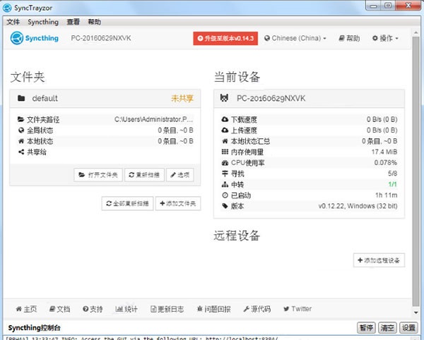Click the 添加远程设备 button
This screenshot has height=340, width=424.
(x=379, y=260)
